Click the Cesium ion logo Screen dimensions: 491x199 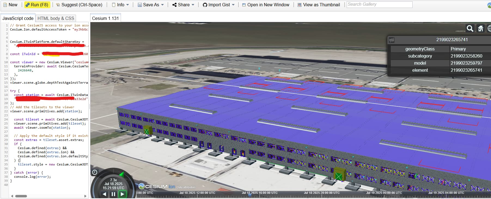coord(157,186)
